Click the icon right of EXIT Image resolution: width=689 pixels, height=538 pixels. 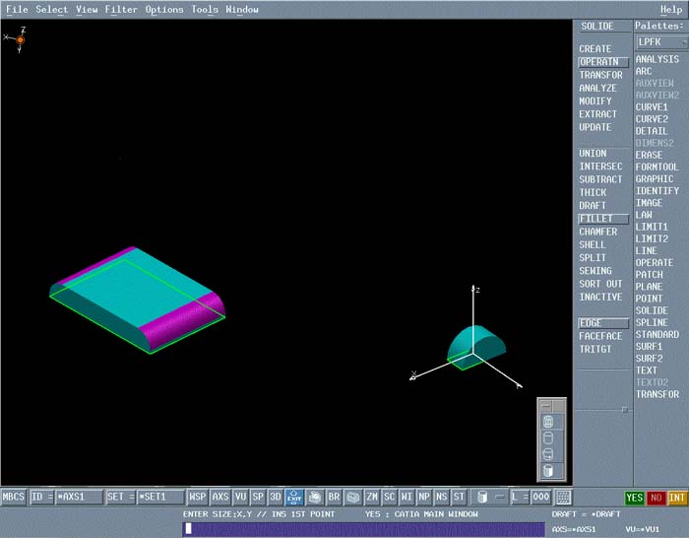[x=314, y=497]
